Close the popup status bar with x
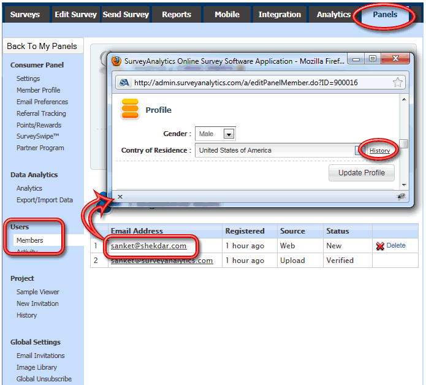This screenshot has height=385, width=426. (x=120, y=197)
